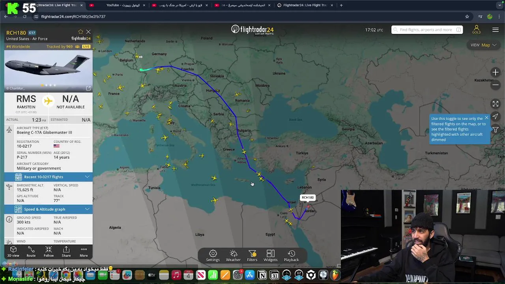Show the Route of flight RCH180
The height and width of the screenshot is (284, 505).
(31, 252)
